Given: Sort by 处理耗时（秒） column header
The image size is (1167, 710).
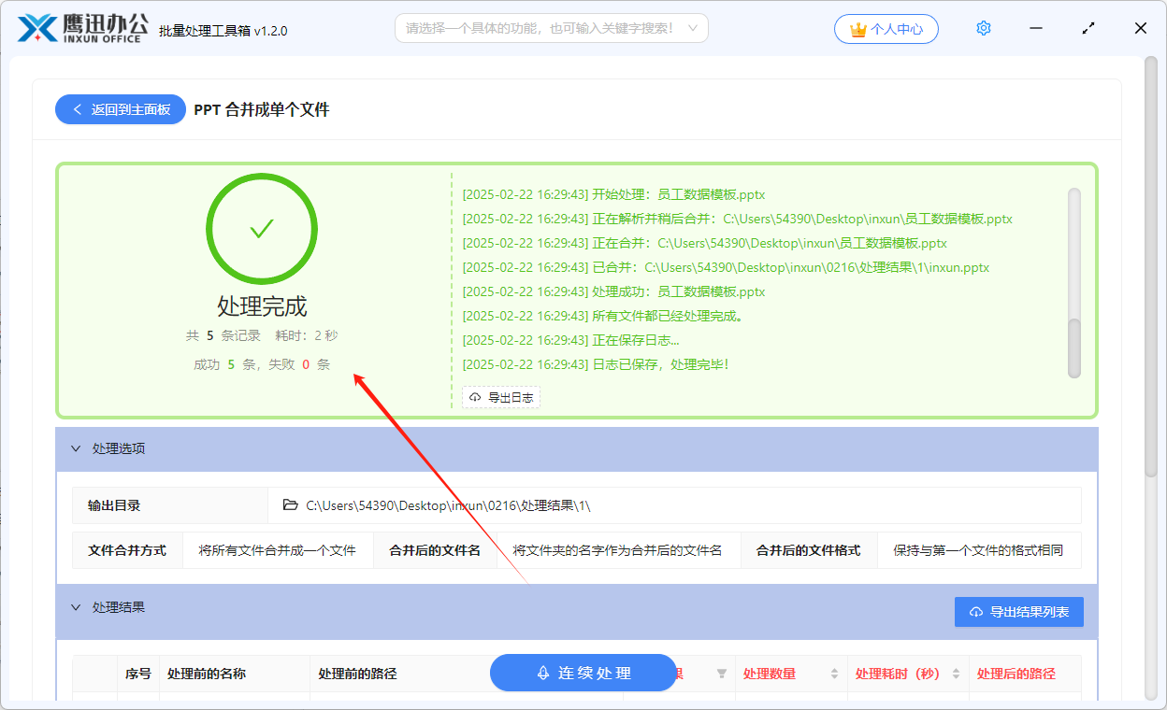Looking at the screenshot, I should coord(908,674).
